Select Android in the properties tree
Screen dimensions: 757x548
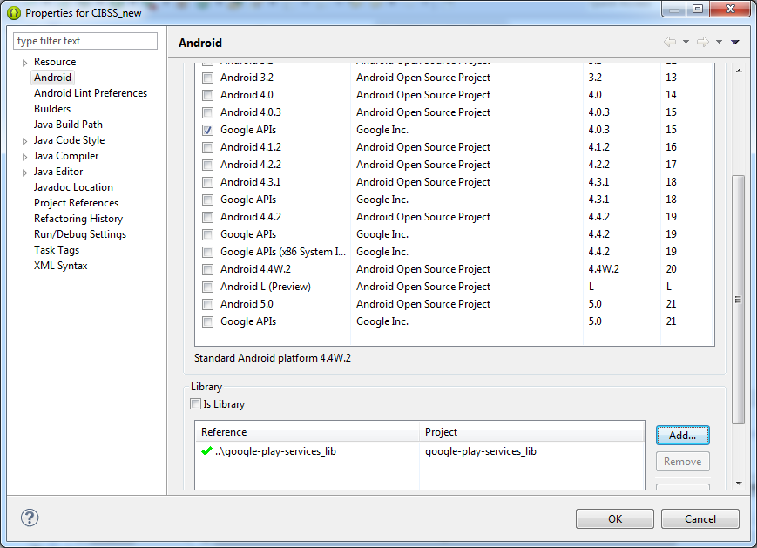tap(52, 78)
